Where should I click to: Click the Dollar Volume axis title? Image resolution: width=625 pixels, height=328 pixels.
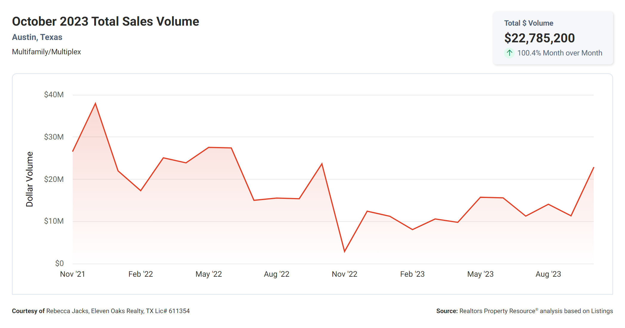[x=29, y=179]
